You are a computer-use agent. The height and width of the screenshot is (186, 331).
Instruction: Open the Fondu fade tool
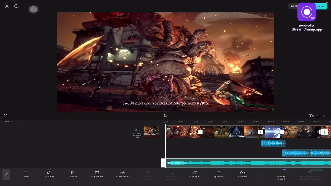tap(73, 174)
